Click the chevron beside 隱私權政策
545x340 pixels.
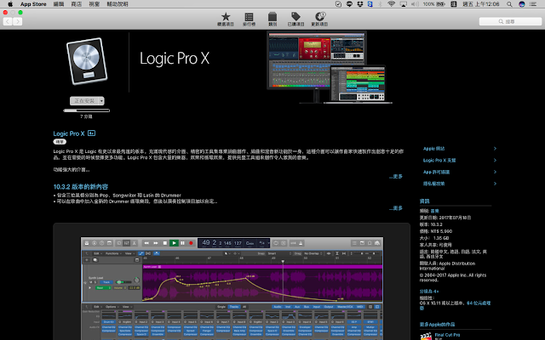(x=495, y=184)
